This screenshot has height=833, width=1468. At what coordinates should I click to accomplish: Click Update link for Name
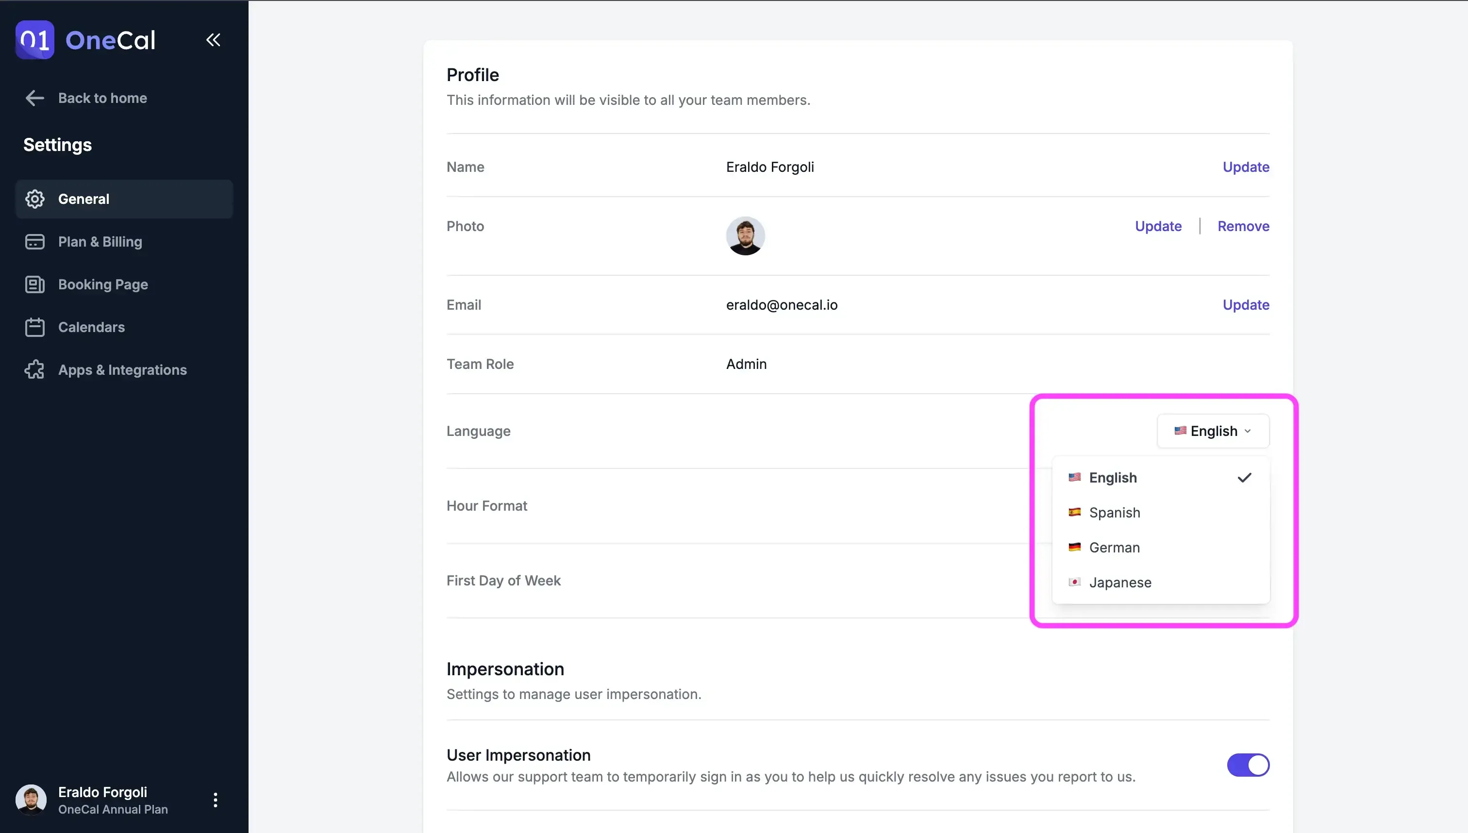click(x=1246, y=167)
